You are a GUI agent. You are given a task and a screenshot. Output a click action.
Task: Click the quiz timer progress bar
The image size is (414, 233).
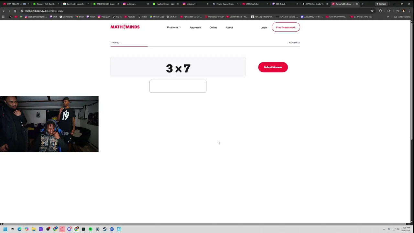[x=205, y=46]
